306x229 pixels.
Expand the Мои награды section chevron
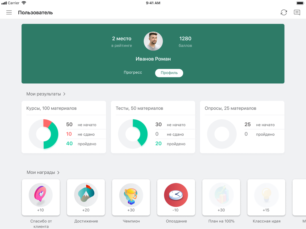[x=58, y=173]
